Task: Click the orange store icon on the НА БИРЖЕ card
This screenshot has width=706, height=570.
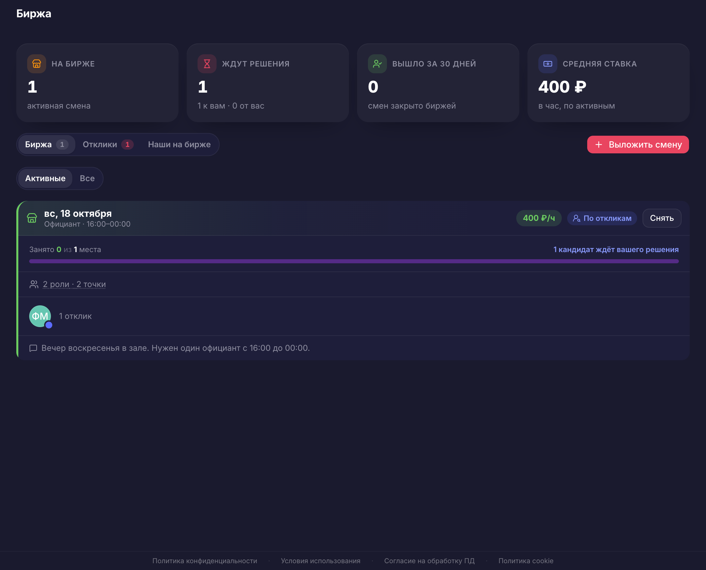Action: (37, 64)
